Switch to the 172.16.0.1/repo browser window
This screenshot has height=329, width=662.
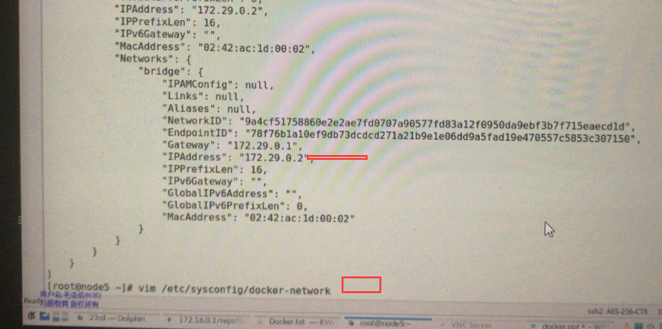point(206,320)
